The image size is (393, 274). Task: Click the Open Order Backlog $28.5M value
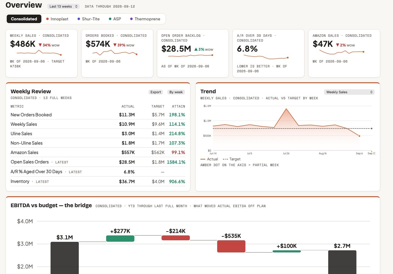pyautogui.click(x=176, y=49)
